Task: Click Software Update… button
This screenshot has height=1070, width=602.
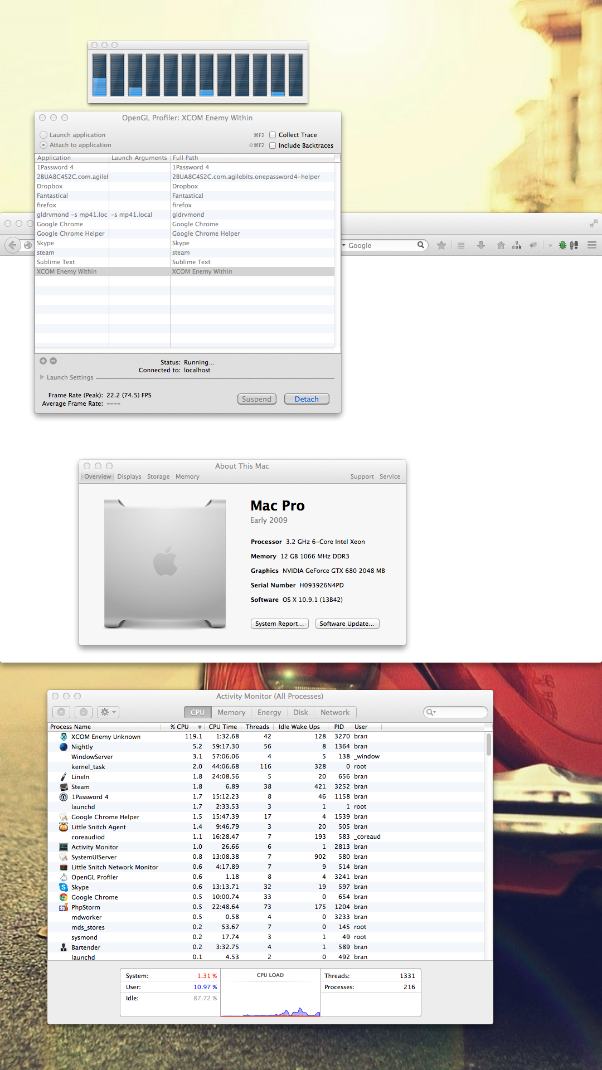Action: pos(347,624)
